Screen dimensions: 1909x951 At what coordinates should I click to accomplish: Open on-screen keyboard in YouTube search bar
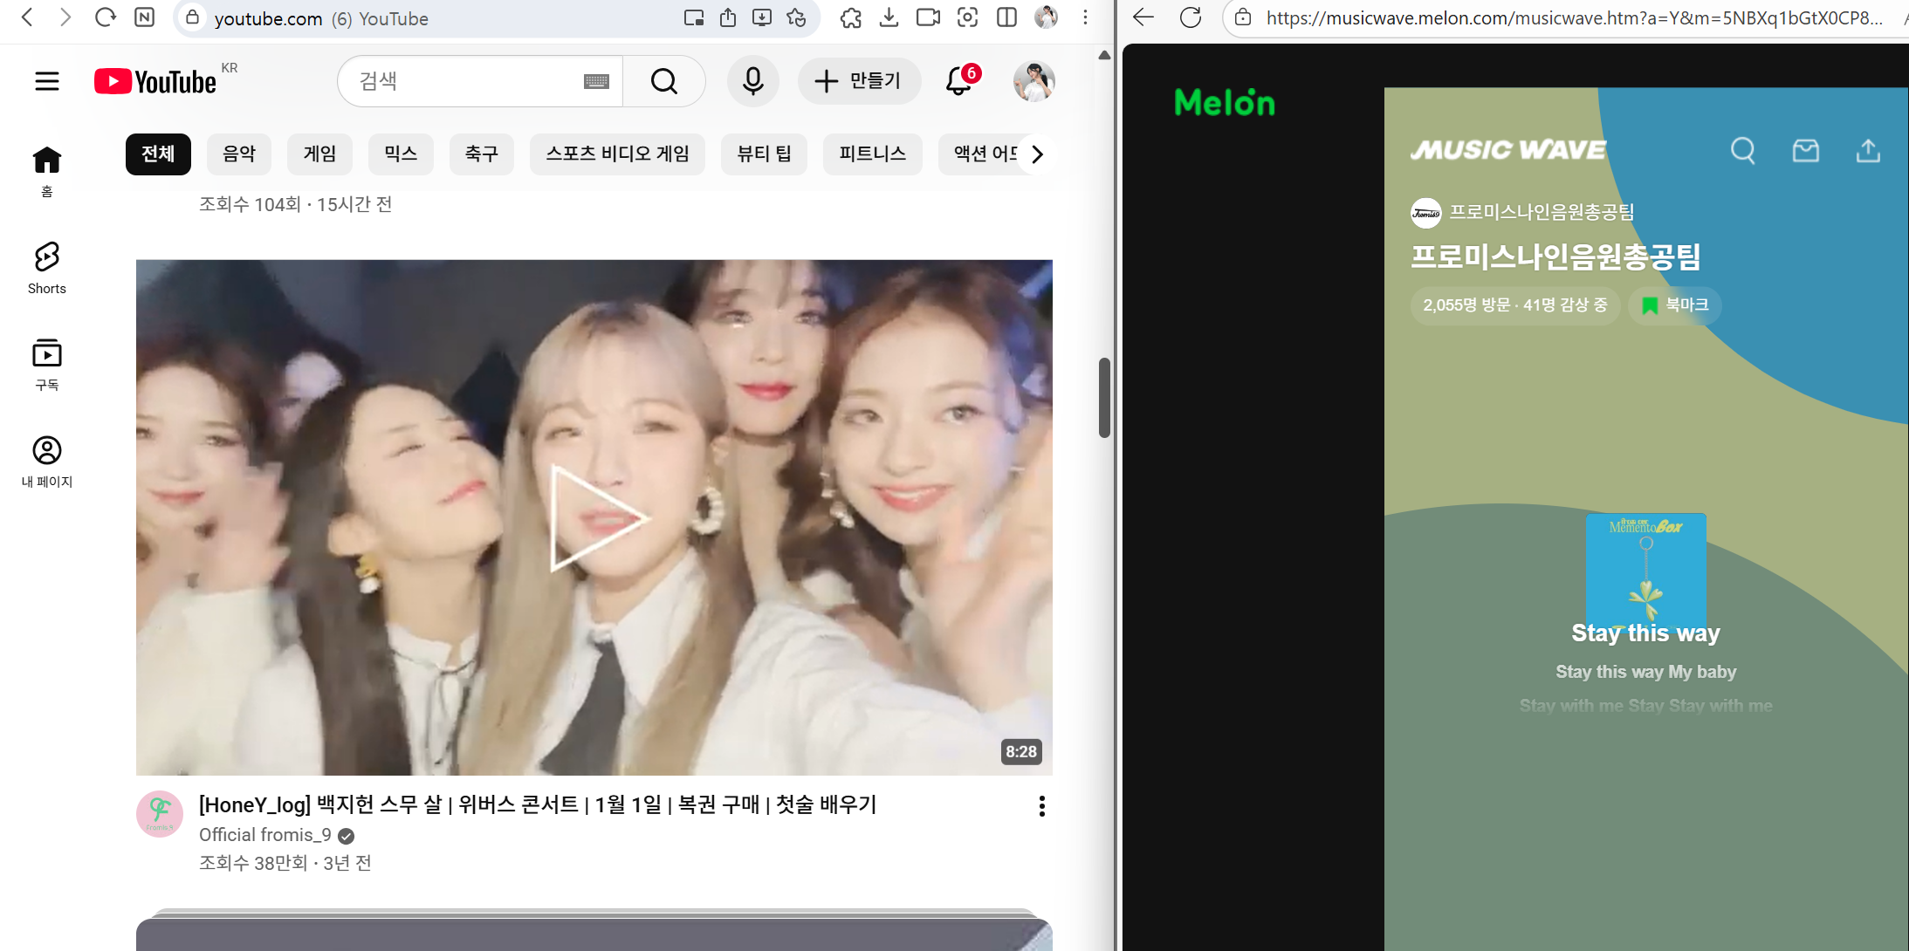(x=596, y=81)
